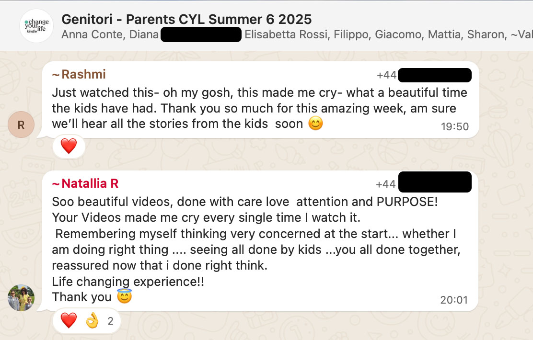The width and height of the screenshot is (533, 340).
Task: Select Rashmi's circular R avatar
Action: pos(21,125)
